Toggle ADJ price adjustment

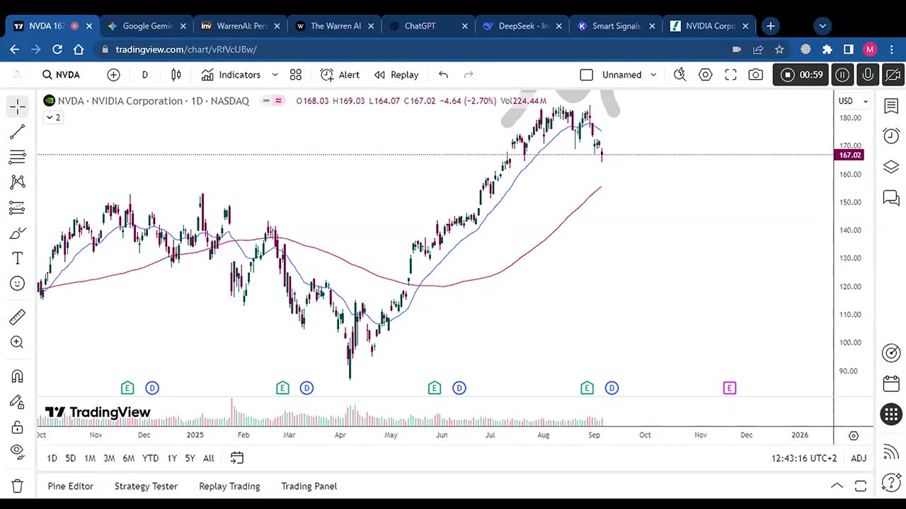pyautogui.click(x=859, y=458)
